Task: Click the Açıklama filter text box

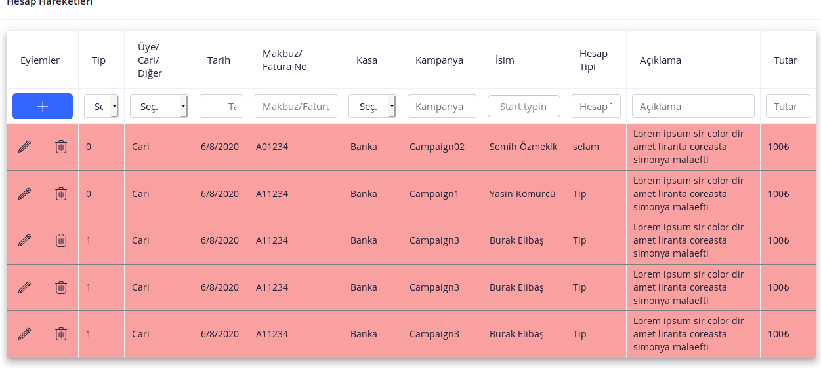Action: 693,106
